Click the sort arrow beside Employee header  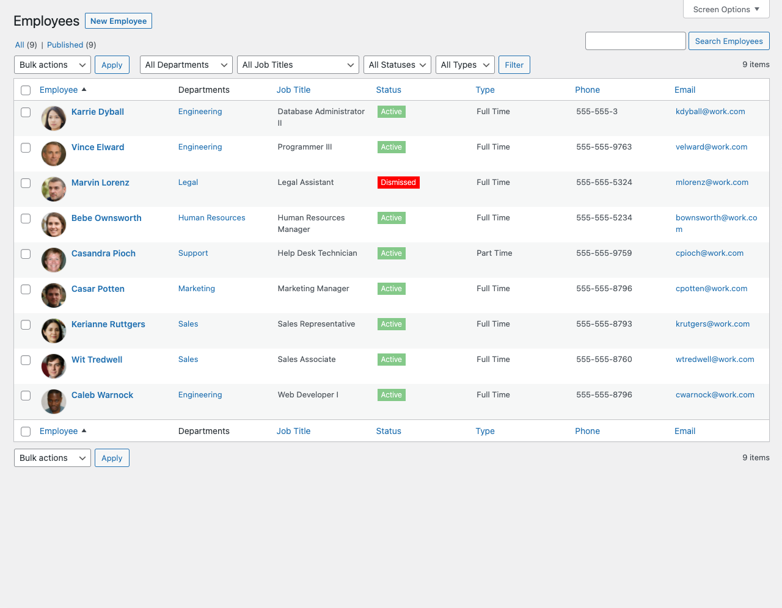84,90
